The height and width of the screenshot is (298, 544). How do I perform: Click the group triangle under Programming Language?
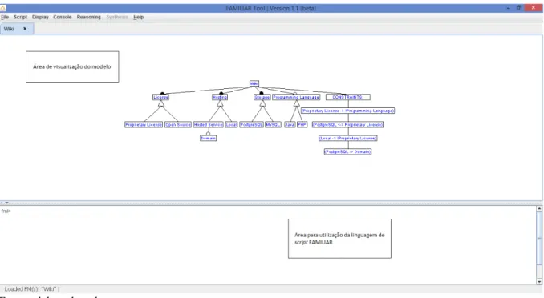(296, 103)
